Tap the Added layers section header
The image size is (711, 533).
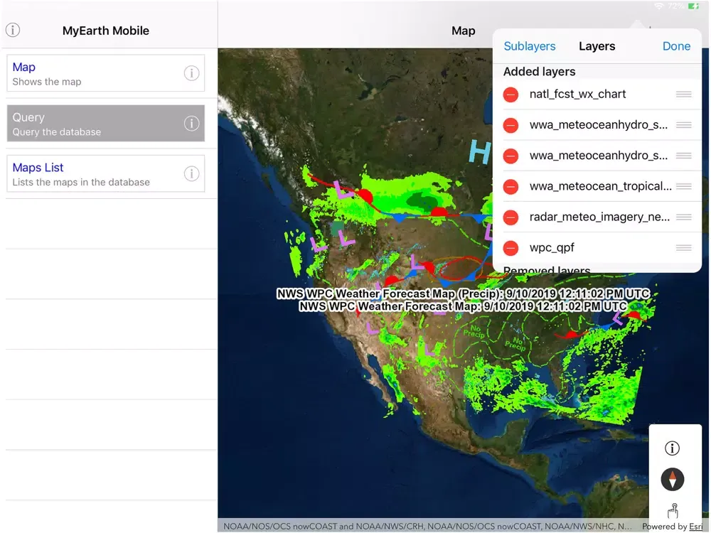(539, 72)
